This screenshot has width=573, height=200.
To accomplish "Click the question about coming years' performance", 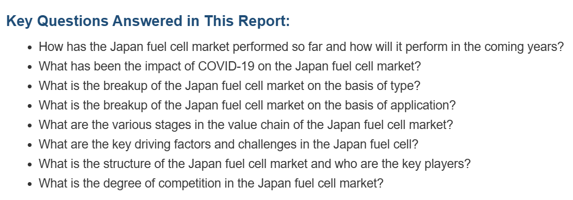I will tap(301, 47).
